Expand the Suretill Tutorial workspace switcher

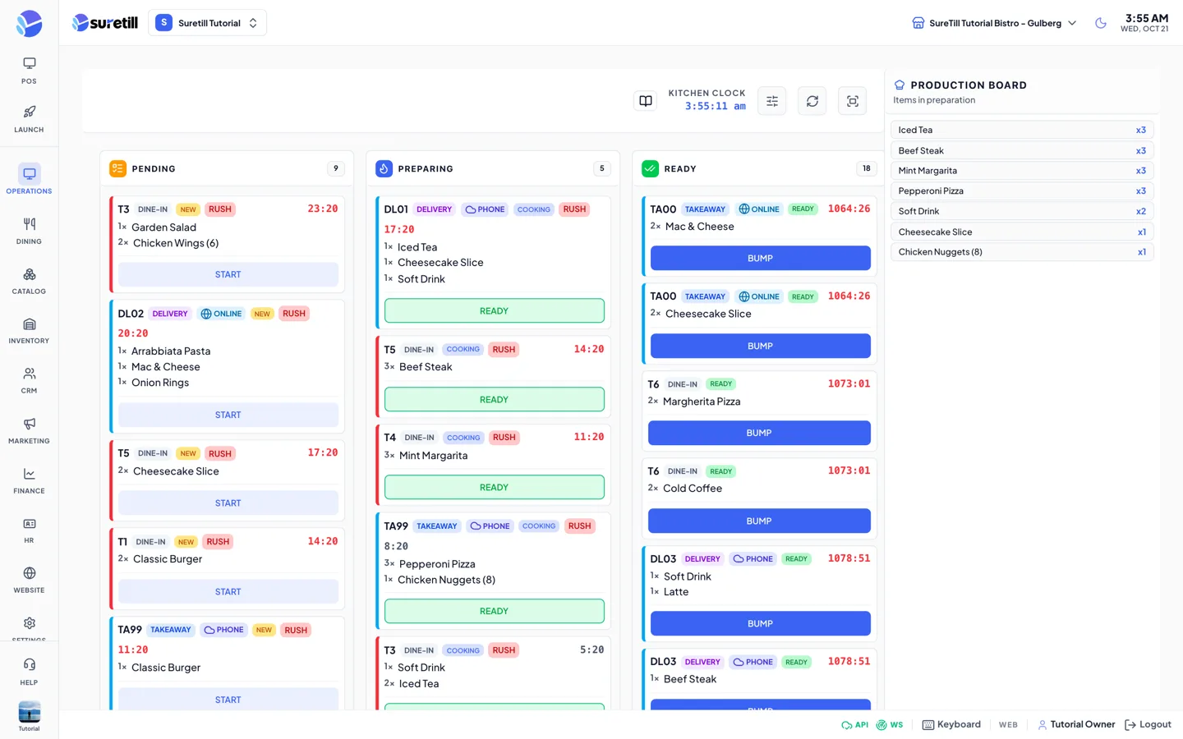click(x=207, y=23)
